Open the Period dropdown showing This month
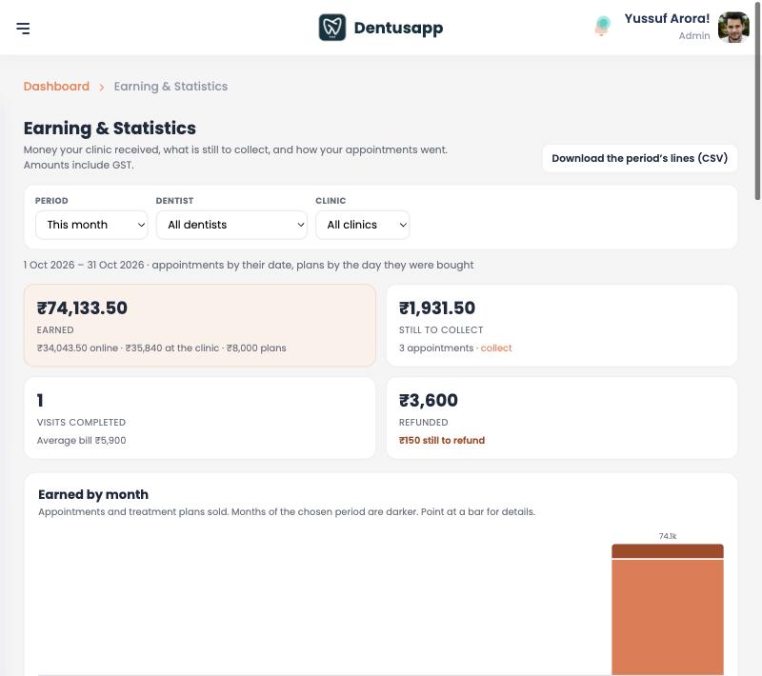This screenshot has width=762, height=676. [91, 225]
